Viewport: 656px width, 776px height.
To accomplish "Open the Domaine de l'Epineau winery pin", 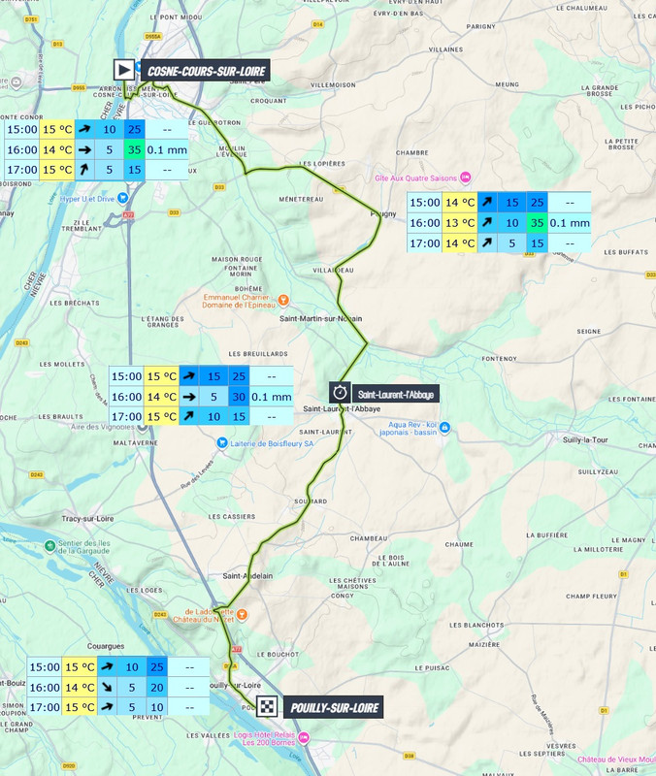I will coord(283,300).
